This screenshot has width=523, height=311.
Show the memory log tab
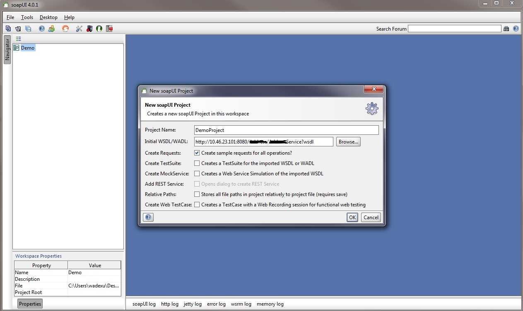tap(270, 304)
